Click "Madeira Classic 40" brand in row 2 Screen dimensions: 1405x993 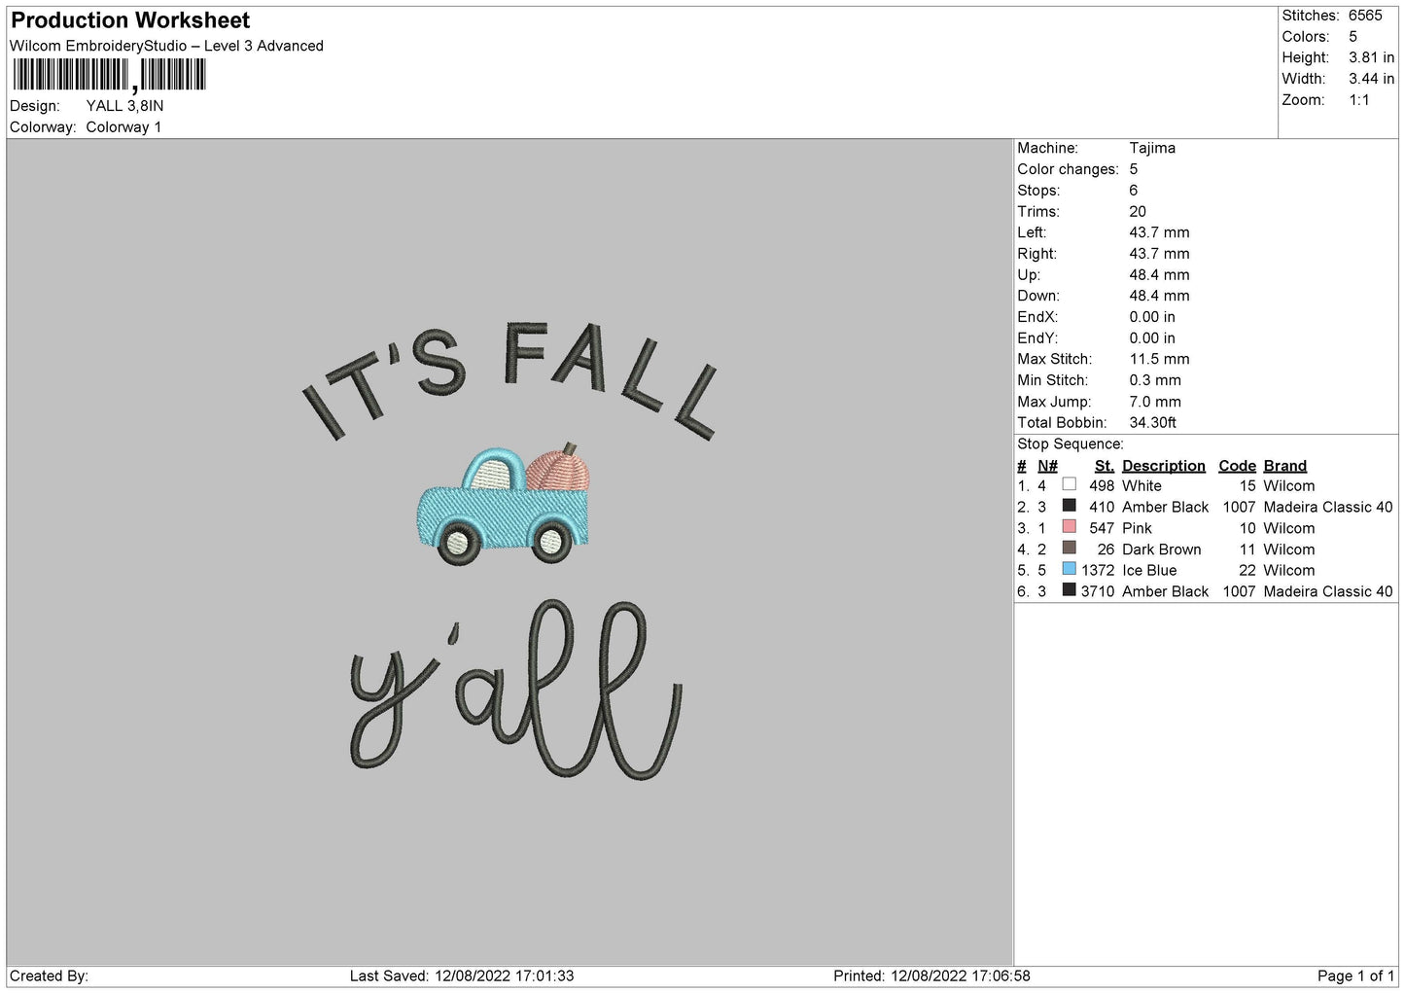point(1328,508)
